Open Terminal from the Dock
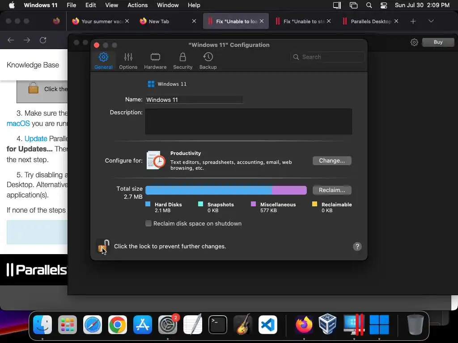This screenshot has width=458, height=343. pyautogui.click(x=218, y=325)
